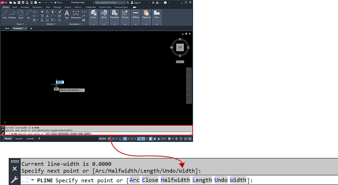Open the Trim tool dropdown arrow
The image size is (338, 185).
click(55, 11)
